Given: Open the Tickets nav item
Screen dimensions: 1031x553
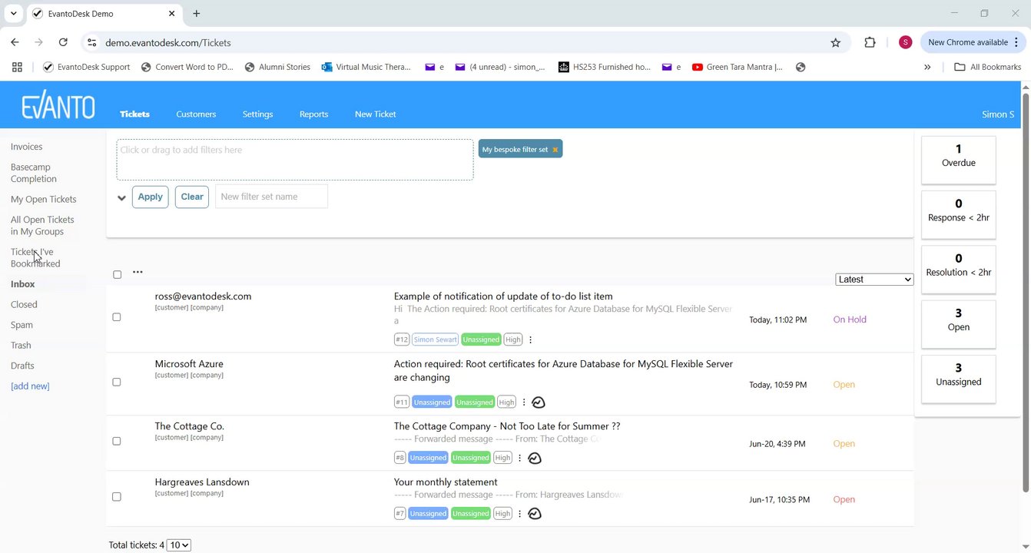Looking at the screenshot, I should (x=134, y=114).
